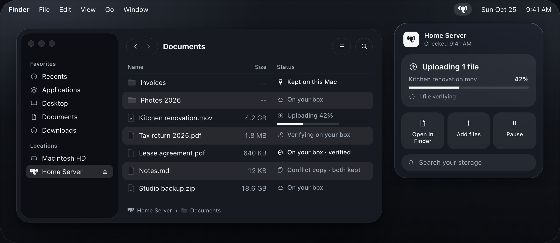Select the Photos 2026 folder
Viewport: 560px width, 243px height.
pos(248,100)
